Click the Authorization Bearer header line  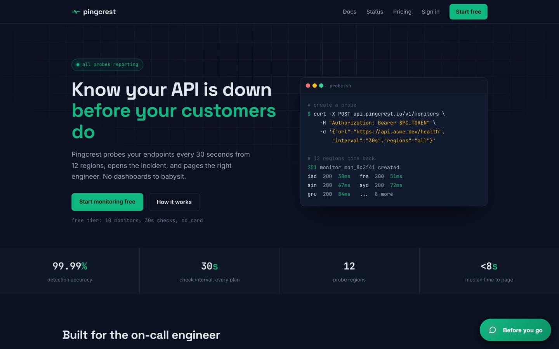(x=378, y=123)
